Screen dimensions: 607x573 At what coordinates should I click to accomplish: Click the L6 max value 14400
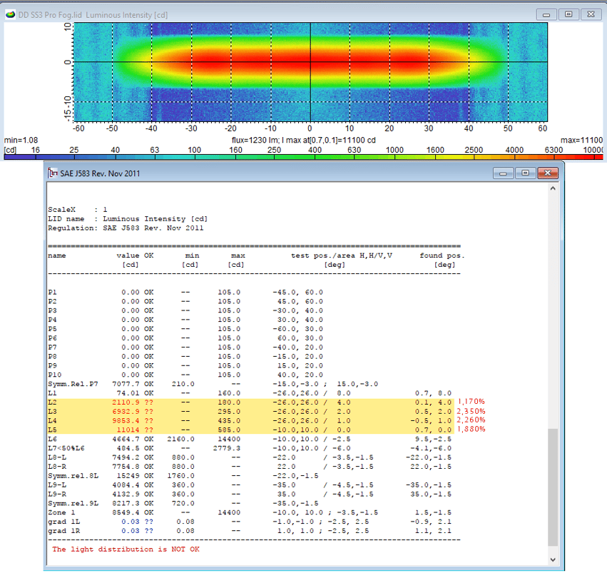click(x=229, y=439)
